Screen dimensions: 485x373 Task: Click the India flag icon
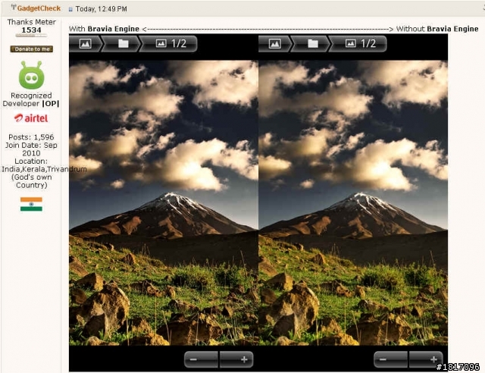pos(31,204)
